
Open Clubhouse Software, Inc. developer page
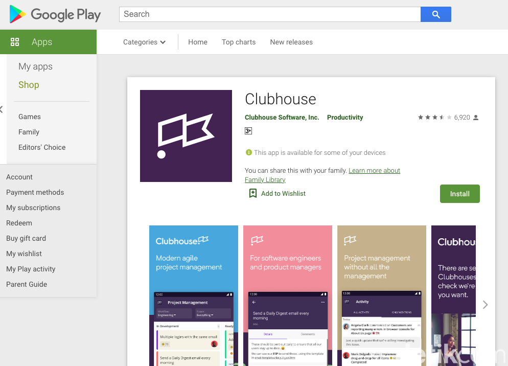pos(282,118)
